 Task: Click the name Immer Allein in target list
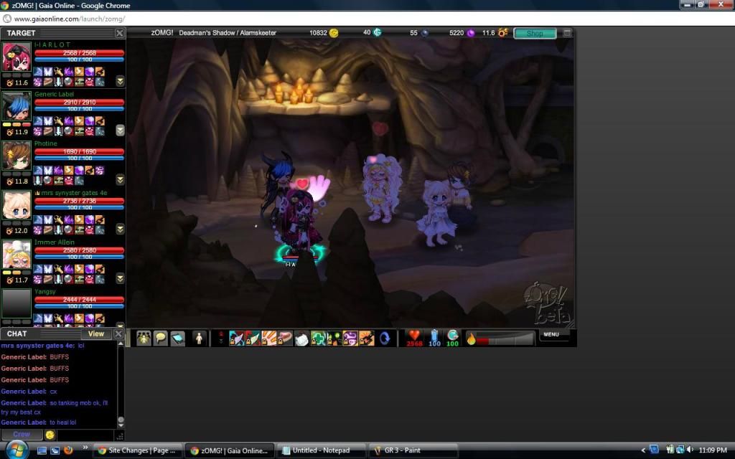point(55,242)
